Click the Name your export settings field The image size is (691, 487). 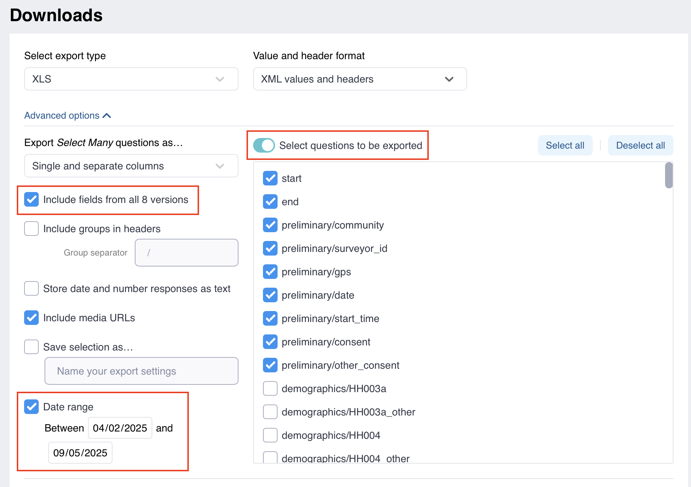point(141,371)
